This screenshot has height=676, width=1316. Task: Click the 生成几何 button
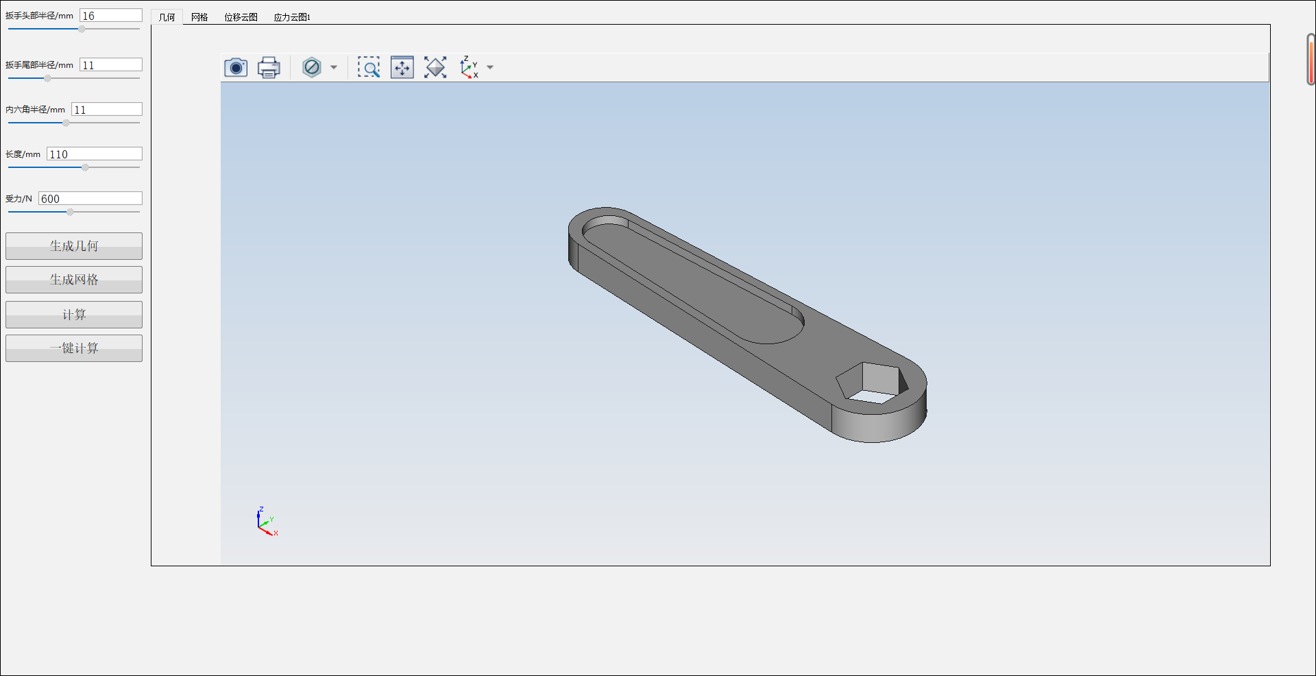click(74, 246)
